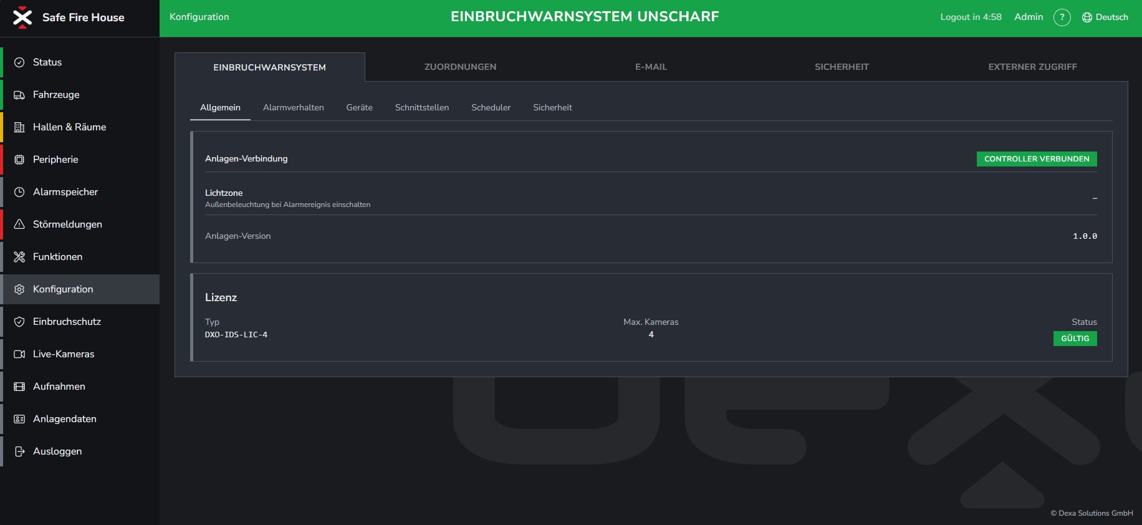This screenshot has height=525, width=1142.
Task: Click the Konfiguration gear icon
Action: [19, 289]
